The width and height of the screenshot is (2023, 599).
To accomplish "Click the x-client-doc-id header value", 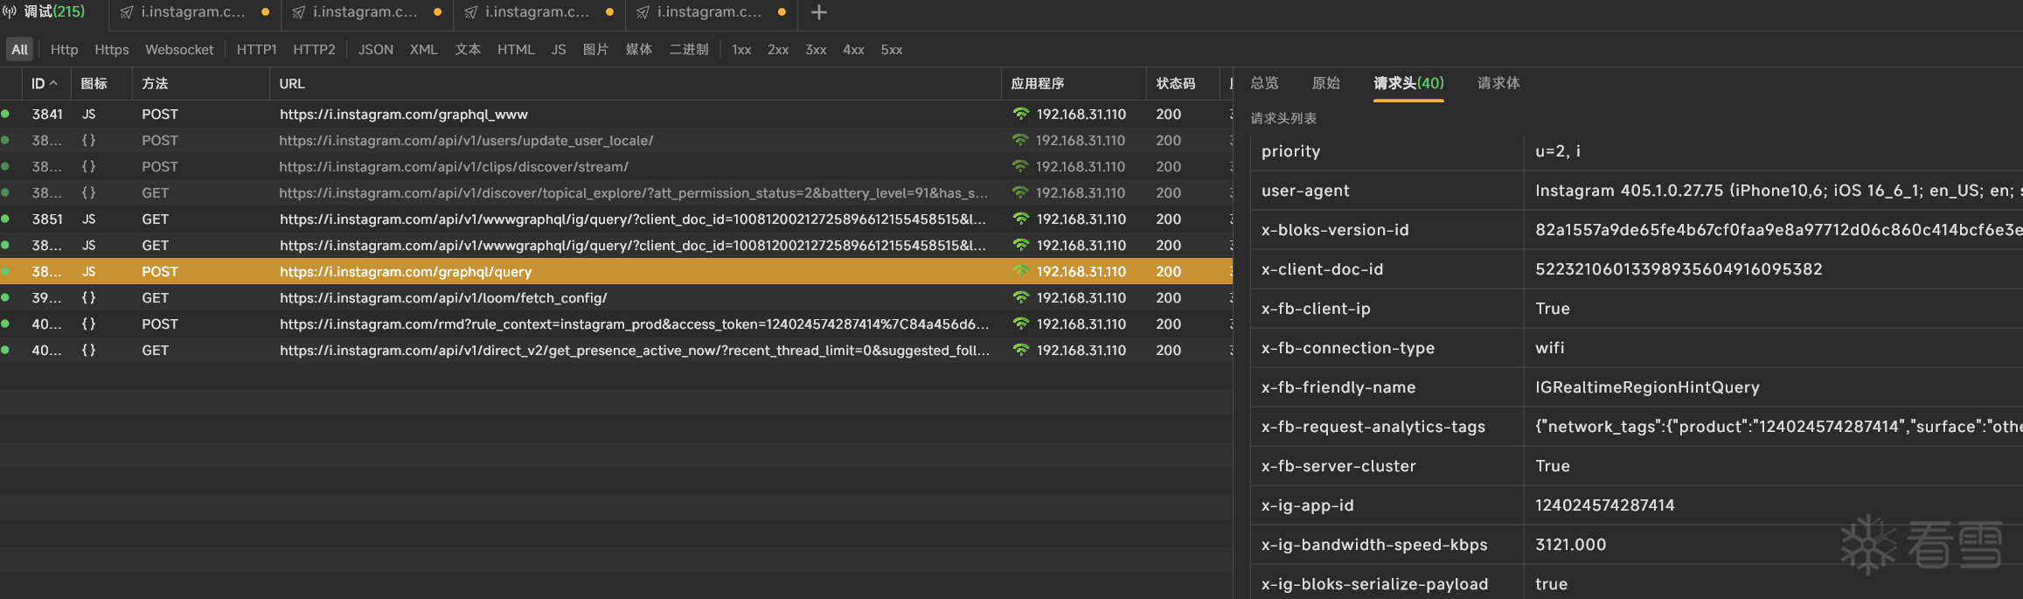I will click(1679, 269).
